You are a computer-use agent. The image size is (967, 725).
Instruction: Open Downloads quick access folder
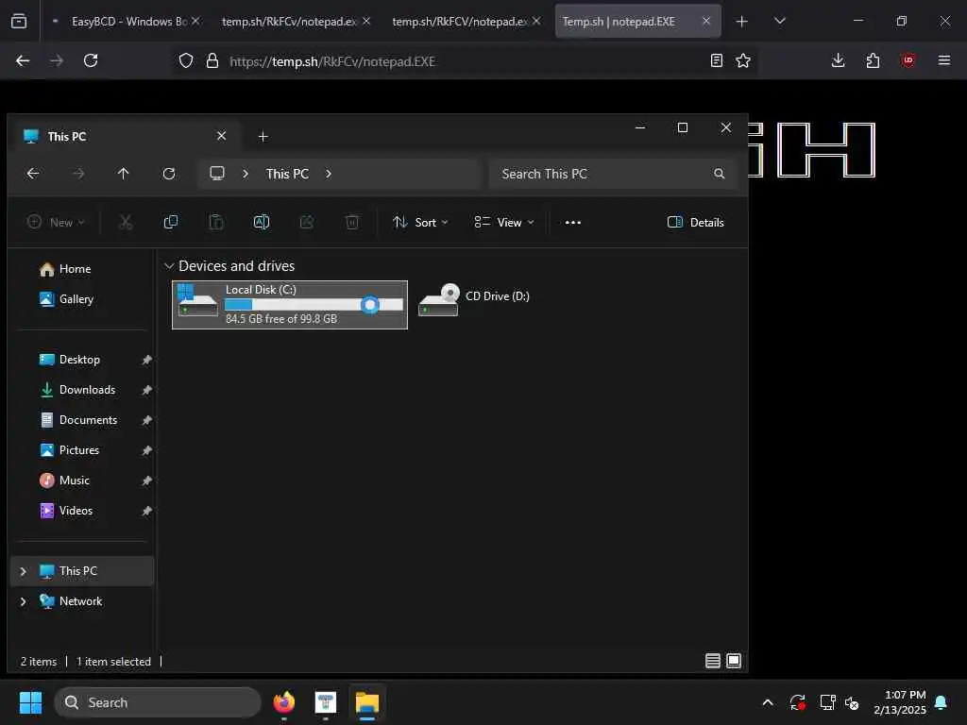tap(87, 390)
